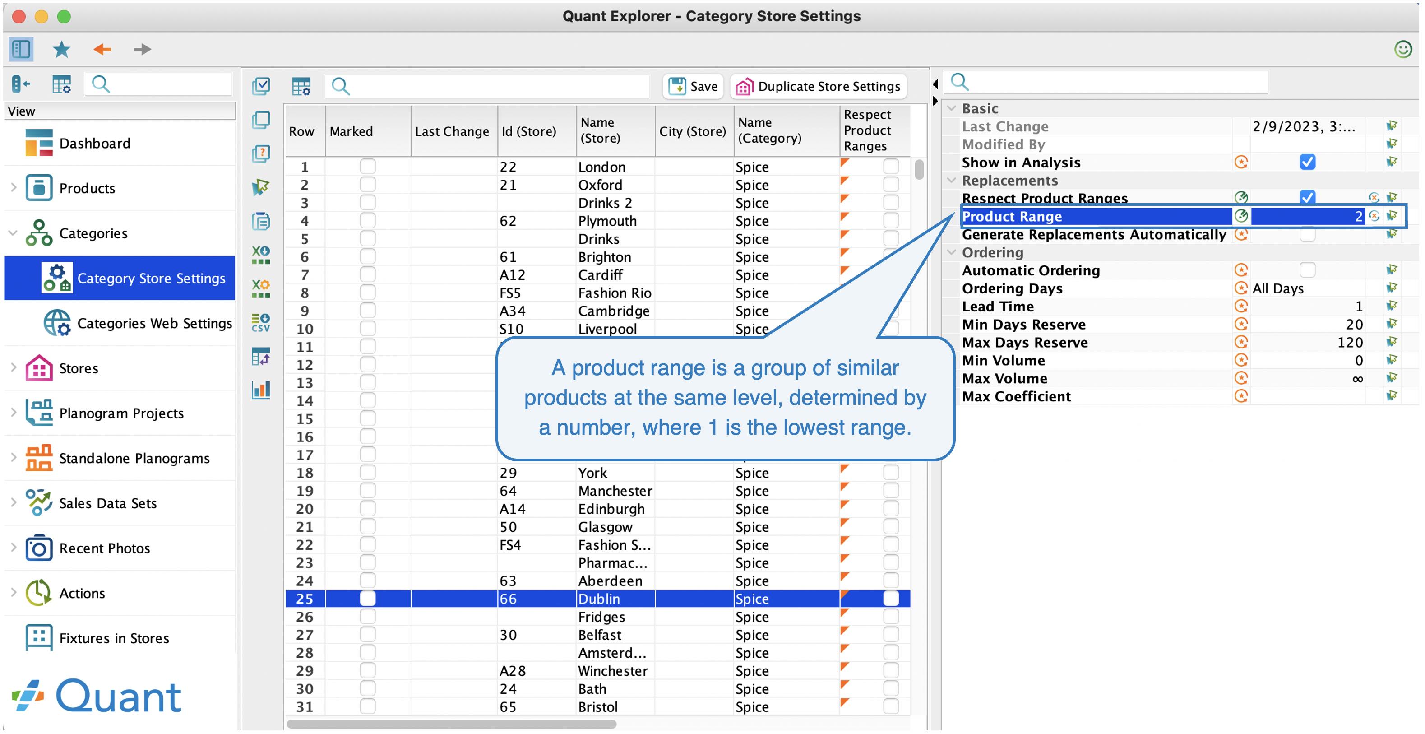
Task: Toggle Respect Product Ranges checkbox in properties
Action: 1307,197
